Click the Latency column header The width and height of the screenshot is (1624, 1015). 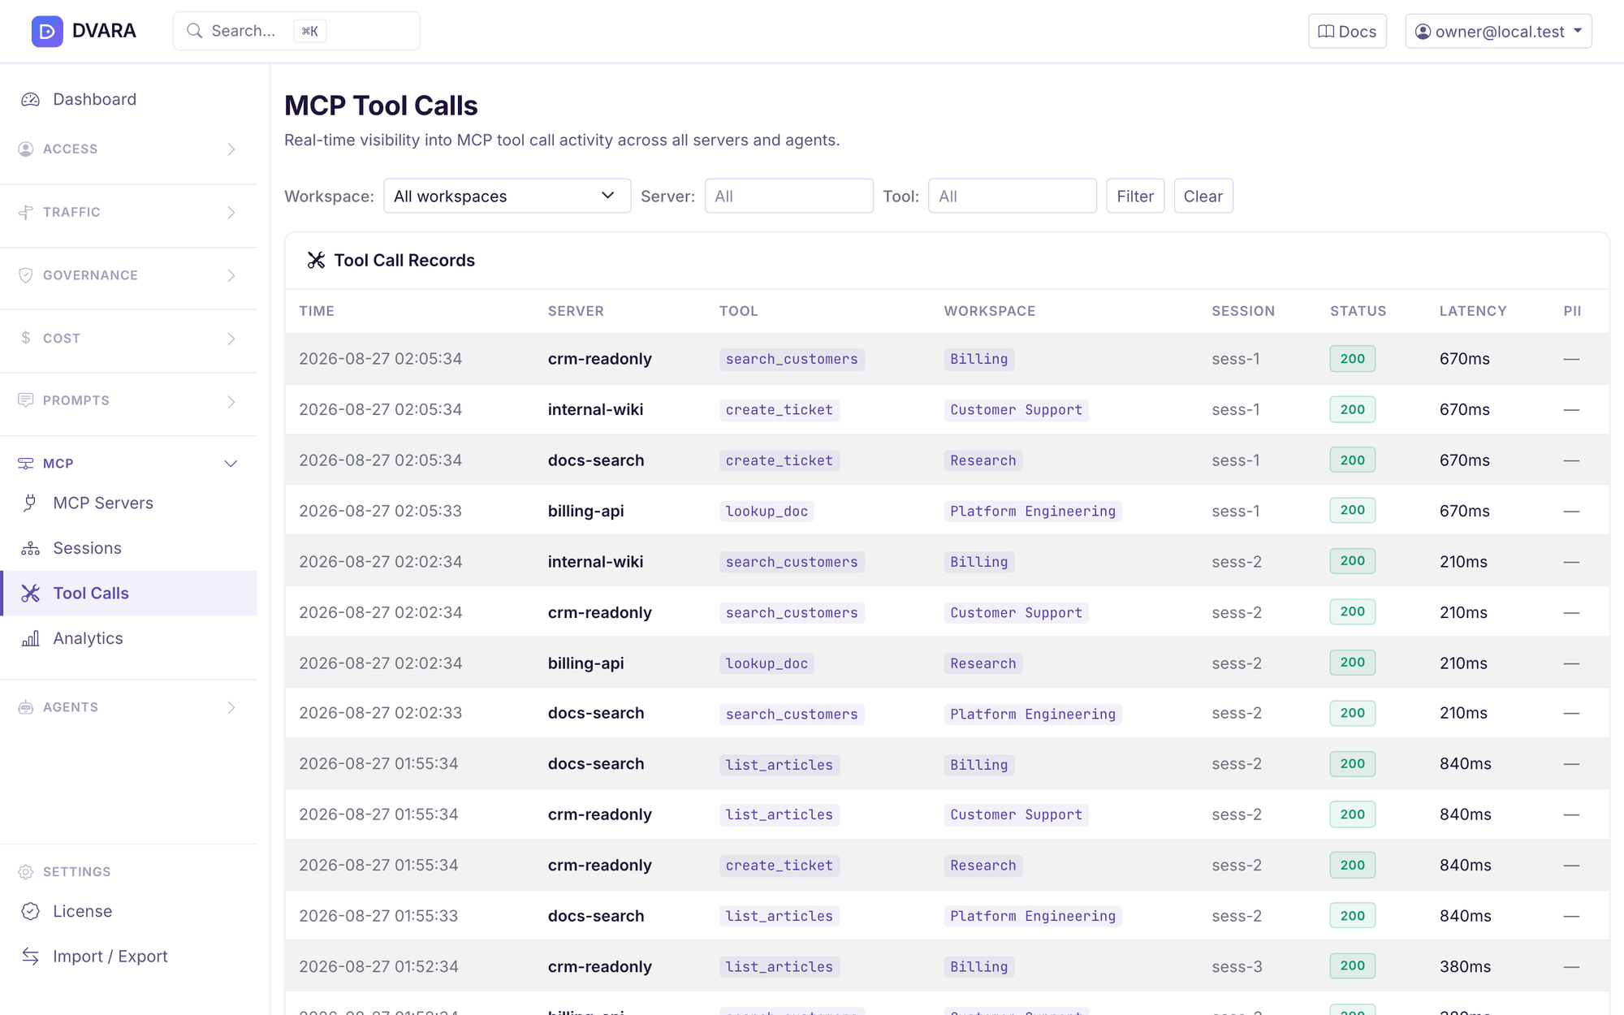pos(1473,311)
